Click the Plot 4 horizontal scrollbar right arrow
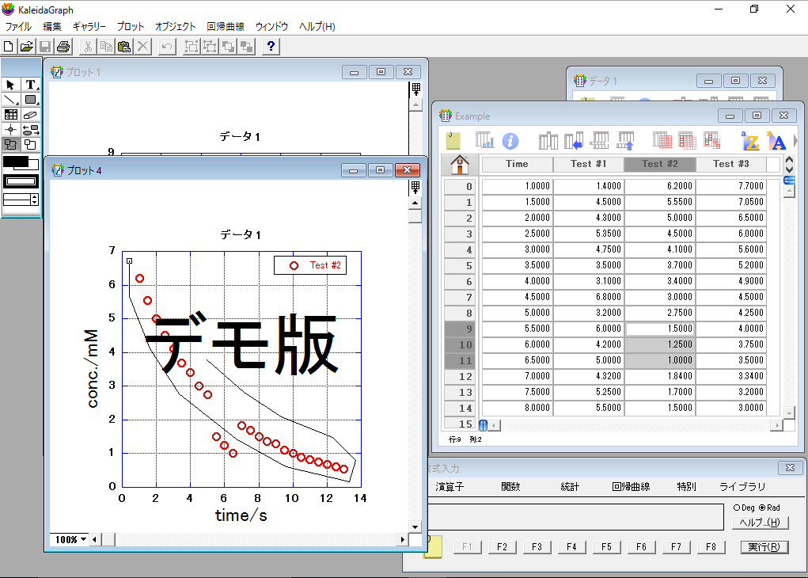Image resolution: width=808 pixels, height=578 pixels. 403,539
